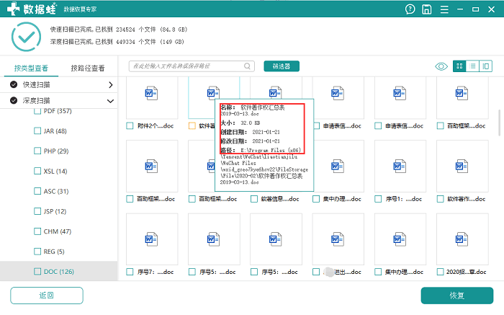
Task: Click the Word icon of 序号7: ....doc
Action: pos(151,239)
